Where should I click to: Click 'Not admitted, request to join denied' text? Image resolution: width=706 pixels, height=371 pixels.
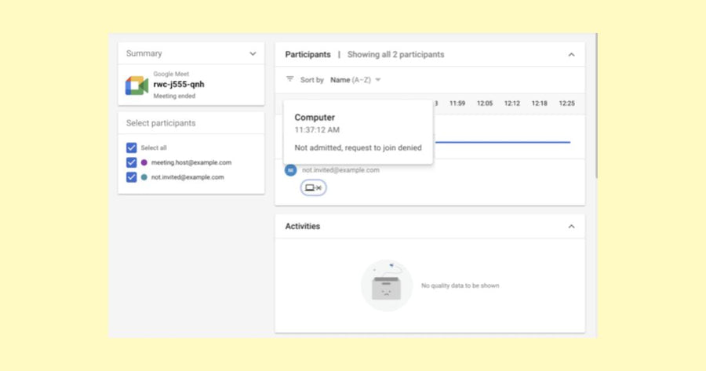pos(358,147)
